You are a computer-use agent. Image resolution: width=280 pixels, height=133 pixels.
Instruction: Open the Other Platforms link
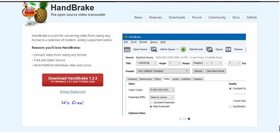tap(73, 92)
